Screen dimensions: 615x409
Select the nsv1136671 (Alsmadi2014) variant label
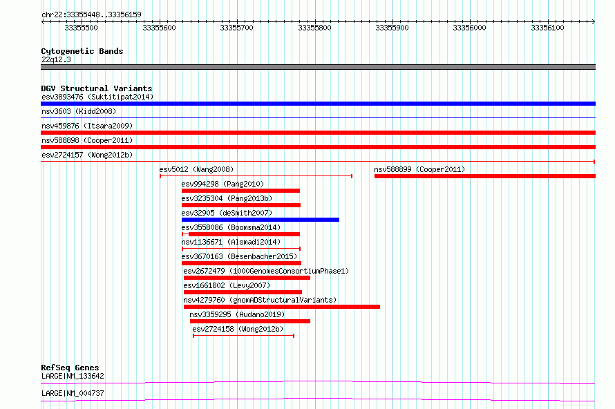(231, 242)
